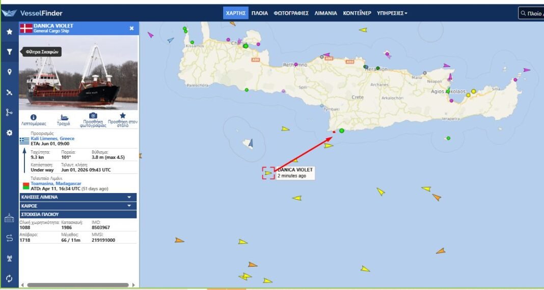Click the ETA: Jun 01, 09:00 text
The image size is (544, 290).
click(50, 144)
